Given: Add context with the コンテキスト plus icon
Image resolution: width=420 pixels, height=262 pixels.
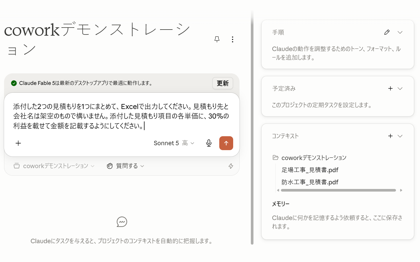Looking at the screenshot, I should point(390,136).
